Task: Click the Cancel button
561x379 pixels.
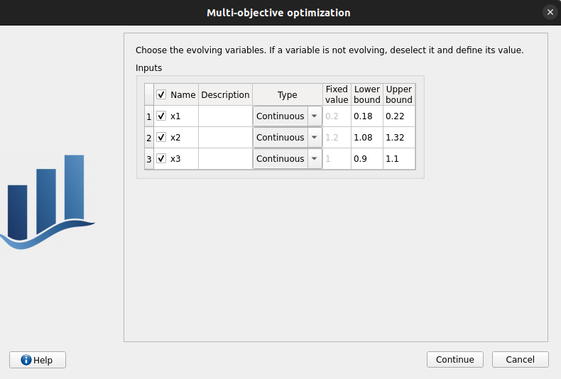Action: pos(520,360)
